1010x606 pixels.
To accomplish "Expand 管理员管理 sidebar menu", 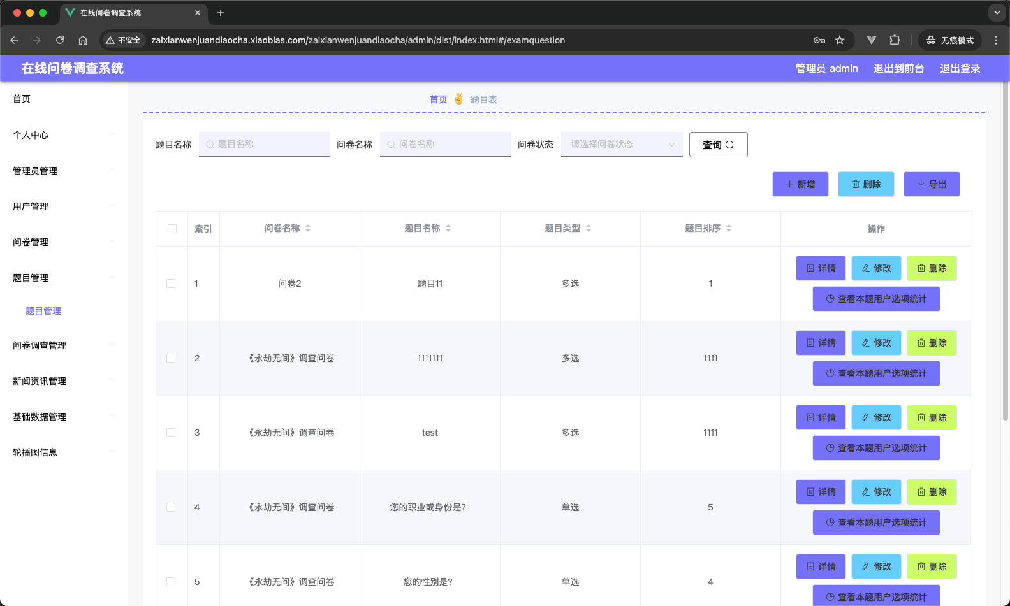I will point(64,171).
